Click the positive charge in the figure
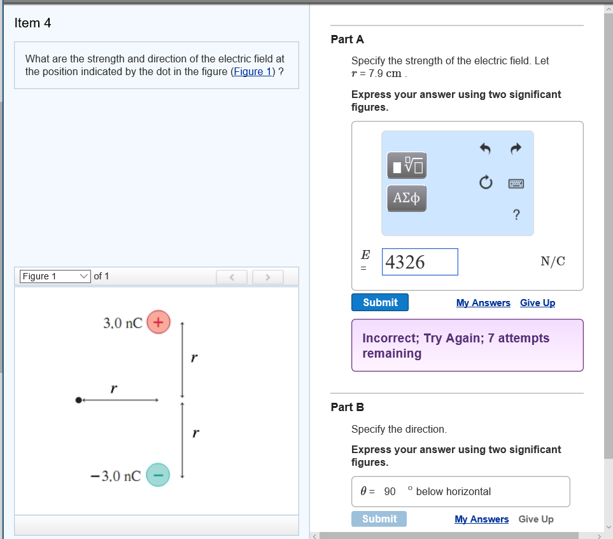 point(158,322)
